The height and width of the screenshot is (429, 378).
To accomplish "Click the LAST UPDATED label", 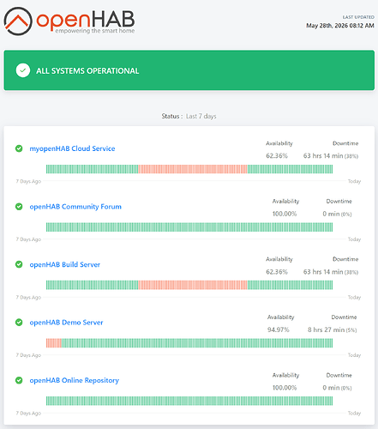I will [358, 17].
